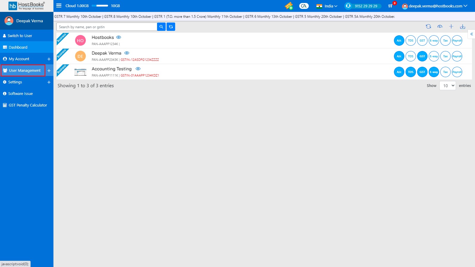Click GSTIN-01AAAPP1234KDZ1 text
Viewport: 475px width, 267px height.
point(140,75)
